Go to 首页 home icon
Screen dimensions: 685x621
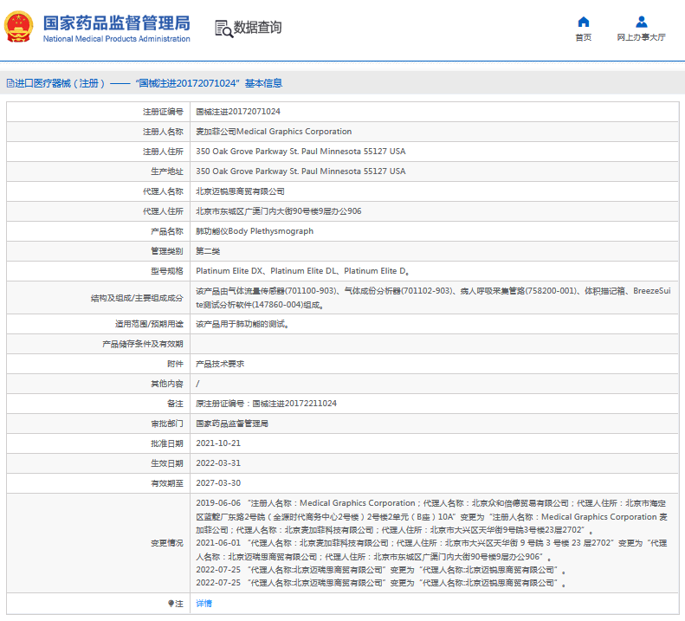pos(583,22)
